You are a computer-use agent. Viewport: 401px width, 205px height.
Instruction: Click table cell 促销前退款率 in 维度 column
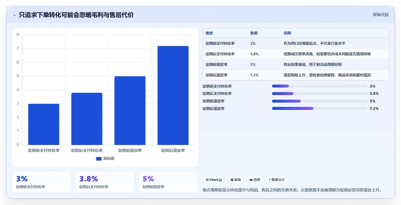pyautogui.click(x=216, y=65)
